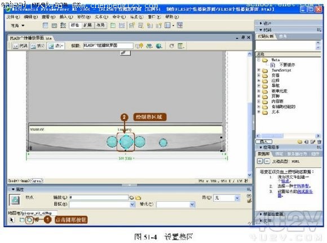
Task: Click the plus button in 数据库 panel
Action: [x=260, y=161]
